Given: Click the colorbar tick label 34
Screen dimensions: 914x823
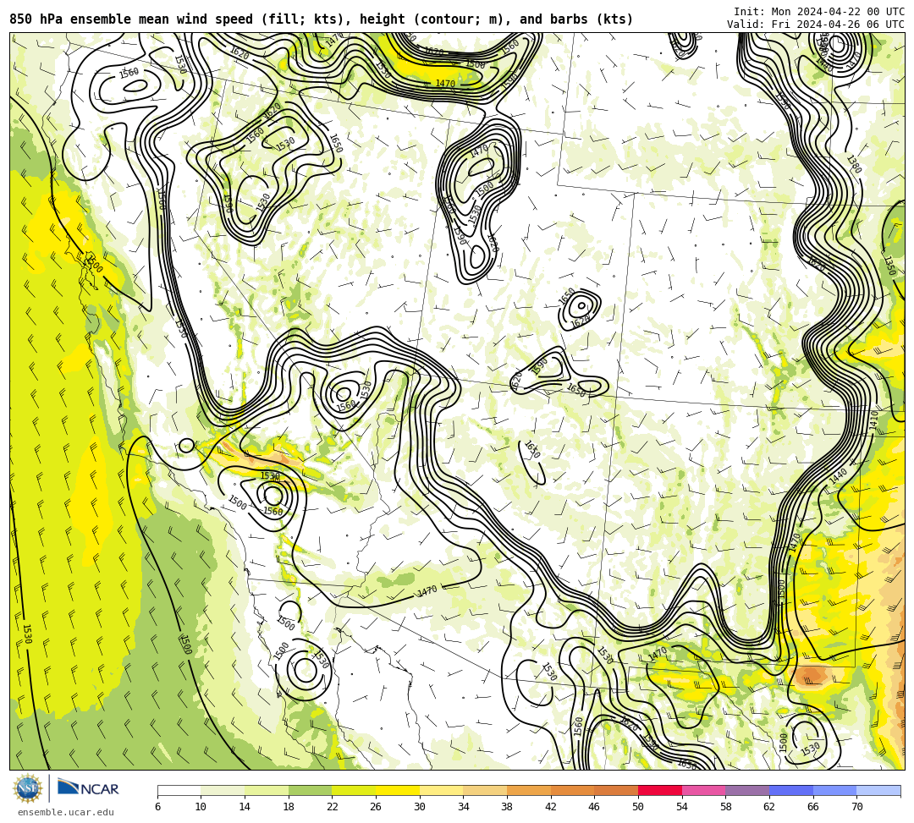Looking at the screenshot, I should 464,807.
